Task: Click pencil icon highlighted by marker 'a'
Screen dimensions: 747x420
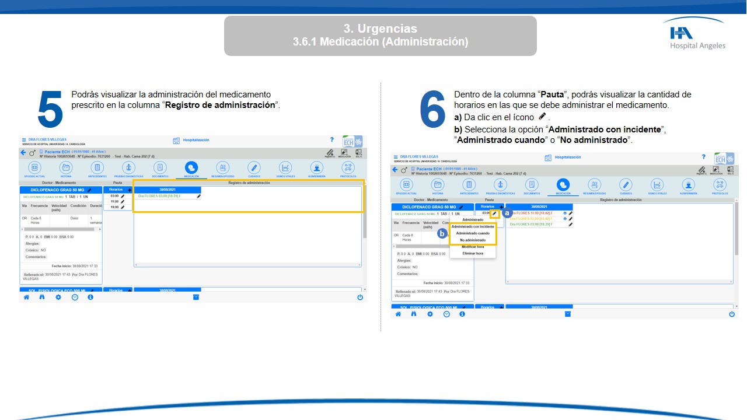Action: click(x=494, y=213)
